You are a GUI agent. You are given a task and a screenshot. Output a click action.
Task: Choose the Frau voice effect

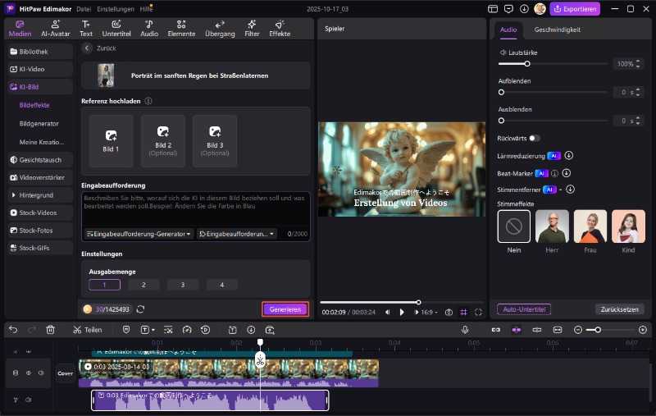click(590, 226)
